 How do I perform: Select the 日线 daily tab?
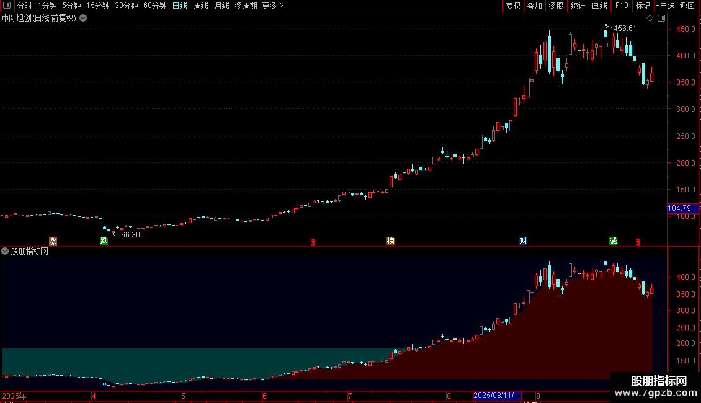[180, 6]
